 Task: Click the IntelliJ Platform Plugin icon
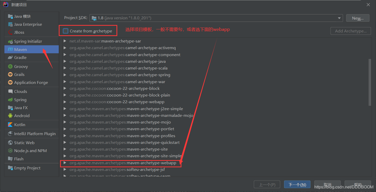coord(10,134)
